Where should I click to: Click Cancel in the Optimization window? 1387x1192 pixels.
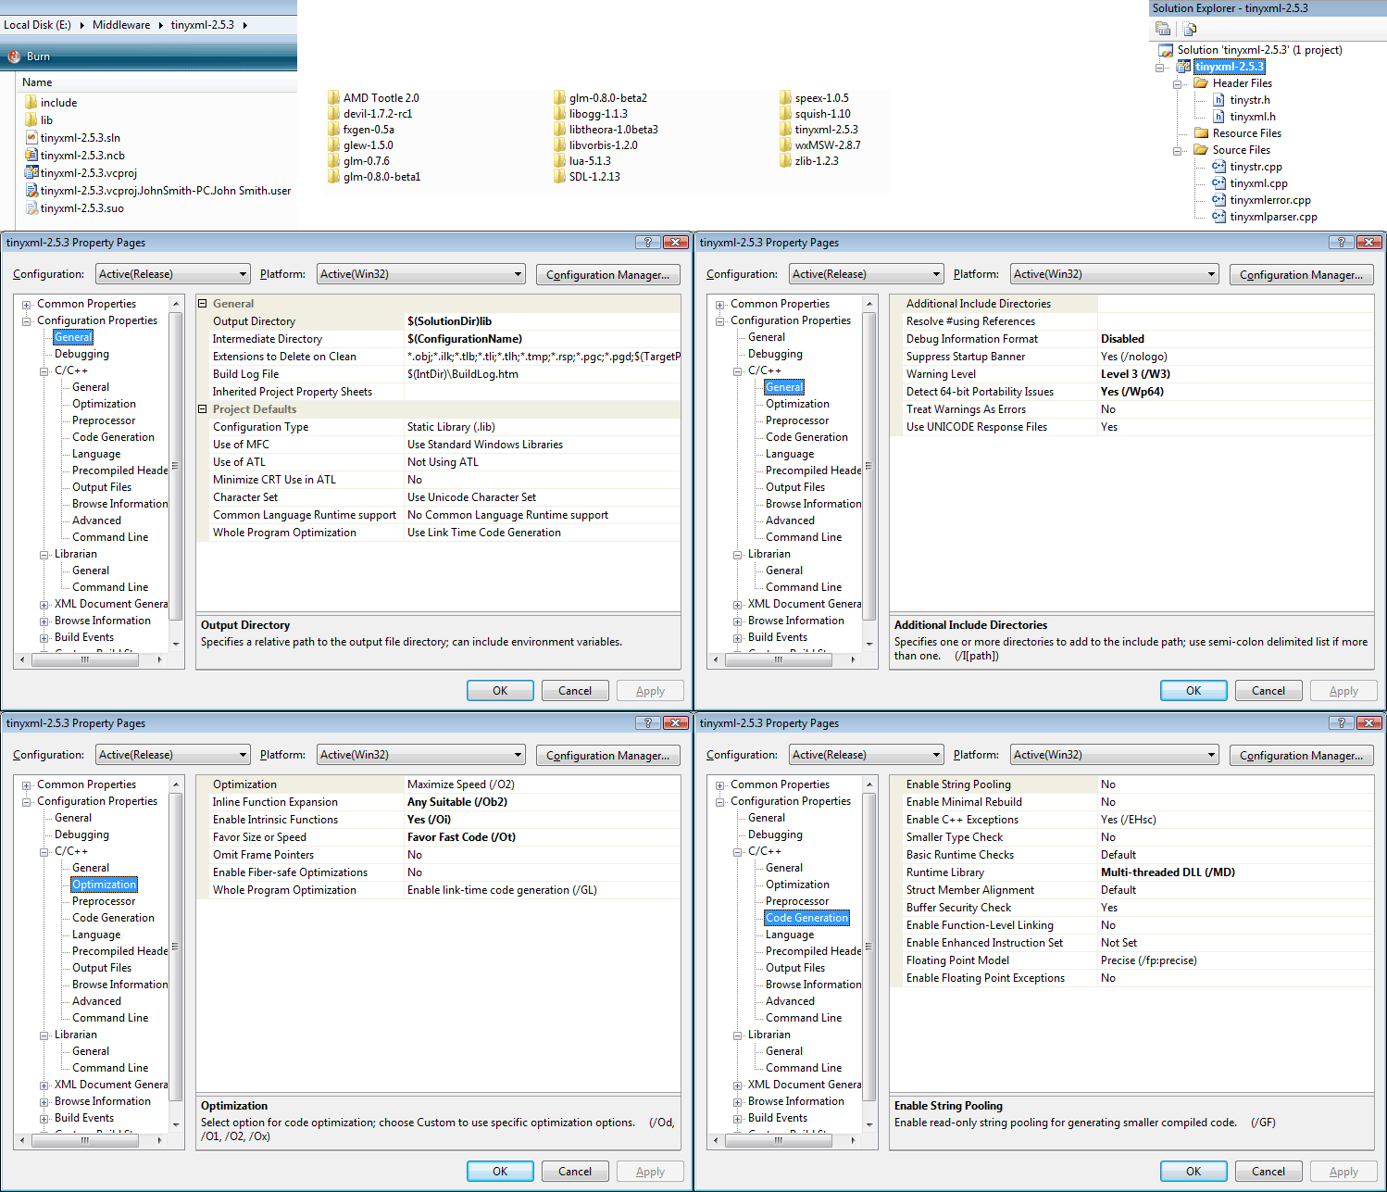point(575,1171)
